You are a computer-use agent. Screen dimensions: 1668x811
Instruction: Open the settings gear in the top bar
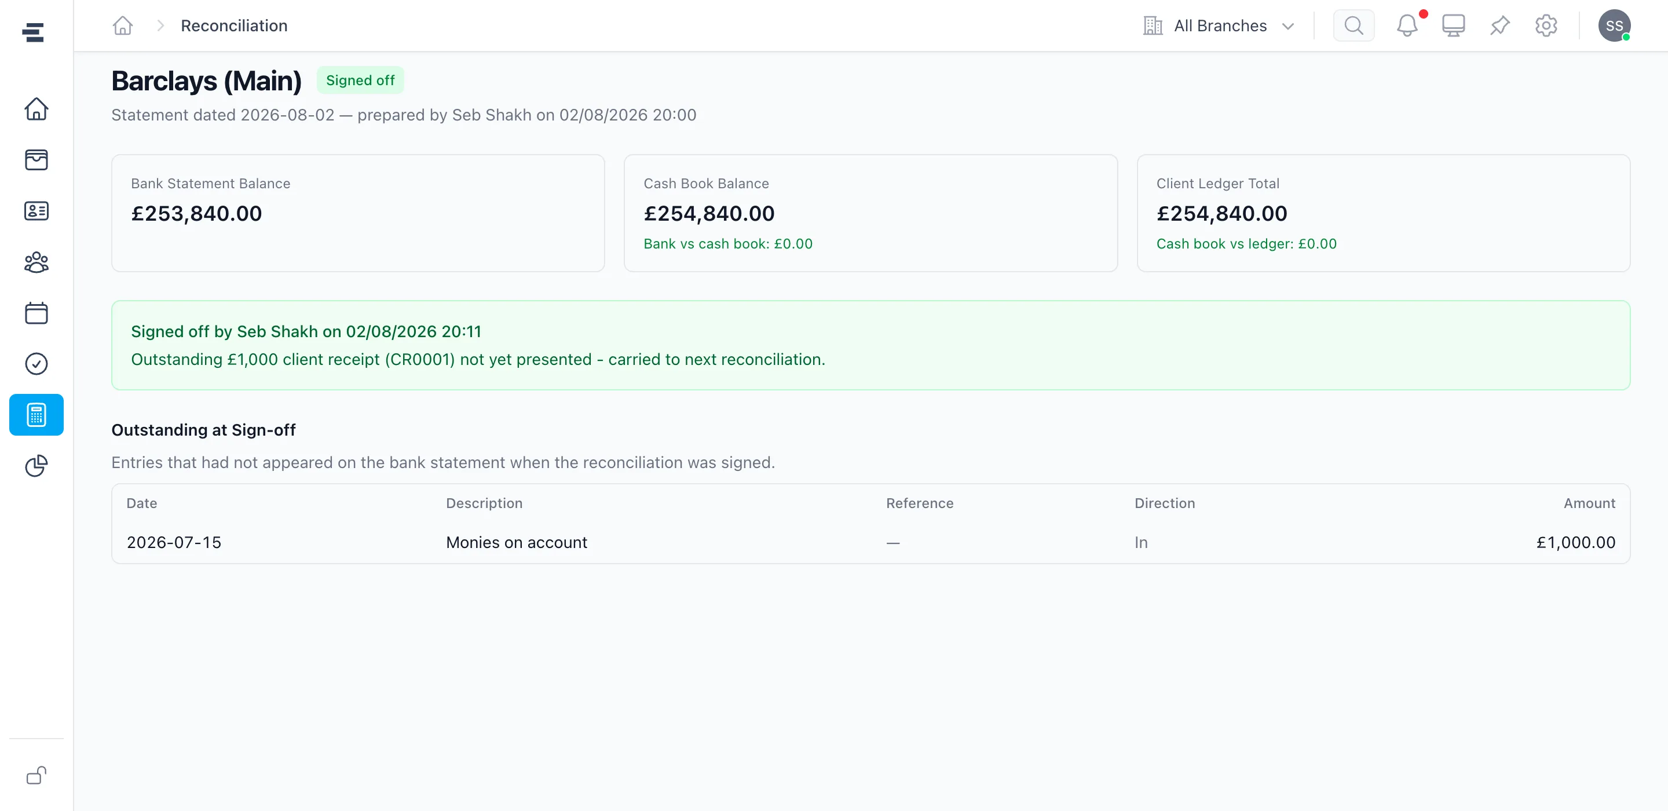click(x=1546, y=25)
